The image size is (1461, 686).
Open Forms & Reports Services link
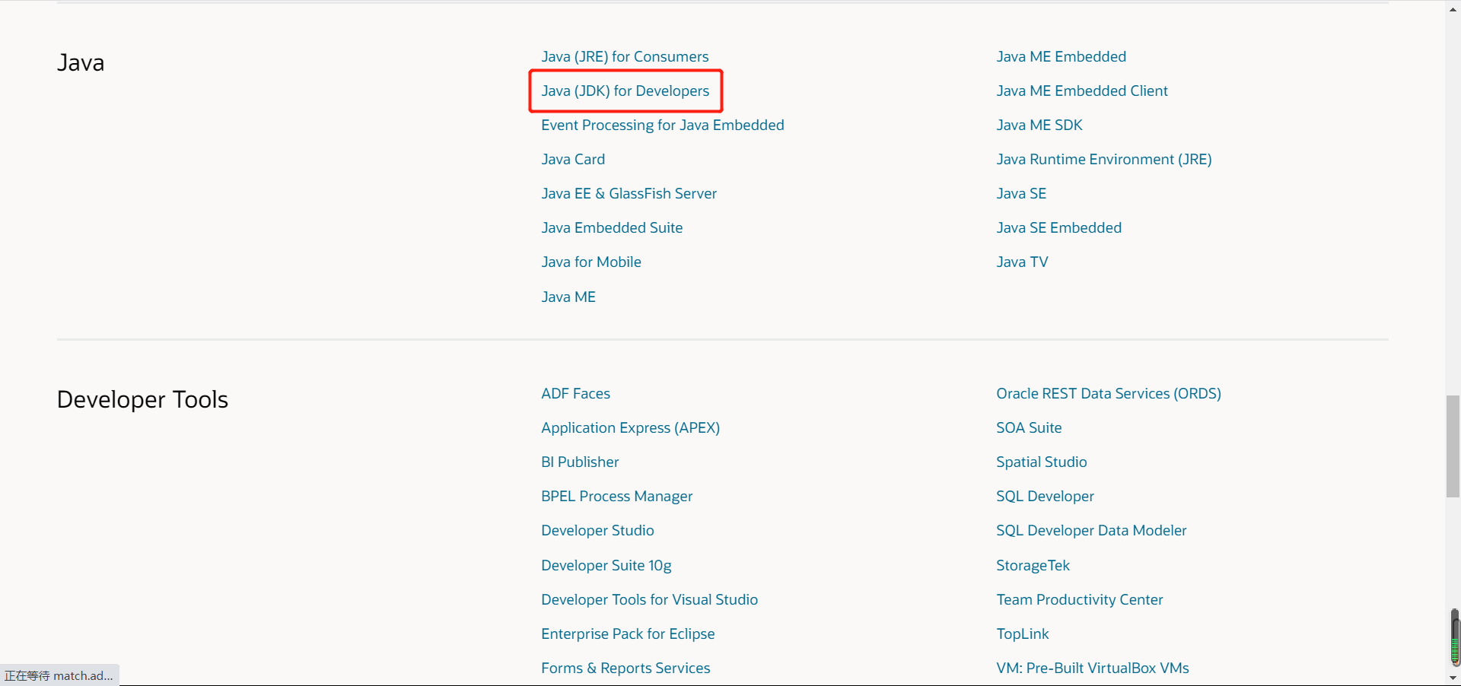click(x=625, y=669)
